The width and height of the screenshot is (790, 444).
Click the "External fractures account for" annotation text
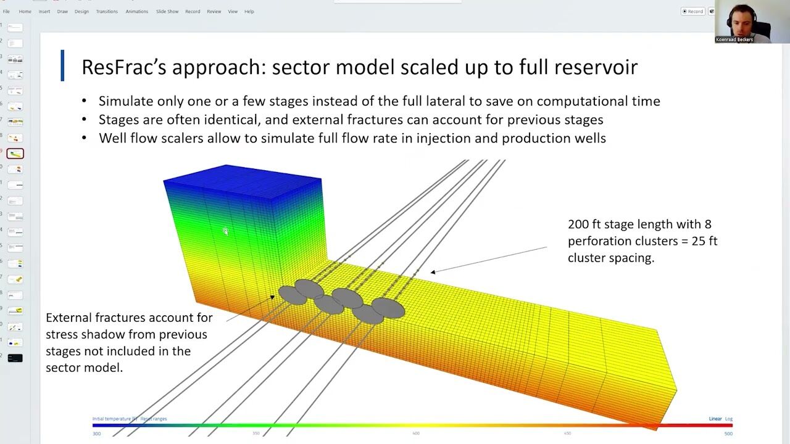click(x=129, y=343)
